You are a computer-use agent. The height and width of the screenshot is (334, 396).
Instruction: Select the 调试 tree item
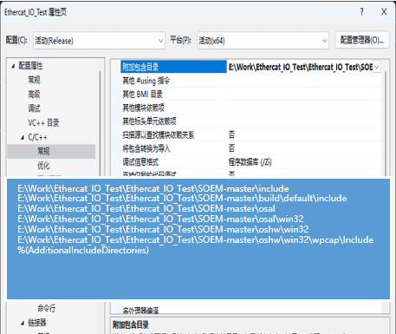34,108
